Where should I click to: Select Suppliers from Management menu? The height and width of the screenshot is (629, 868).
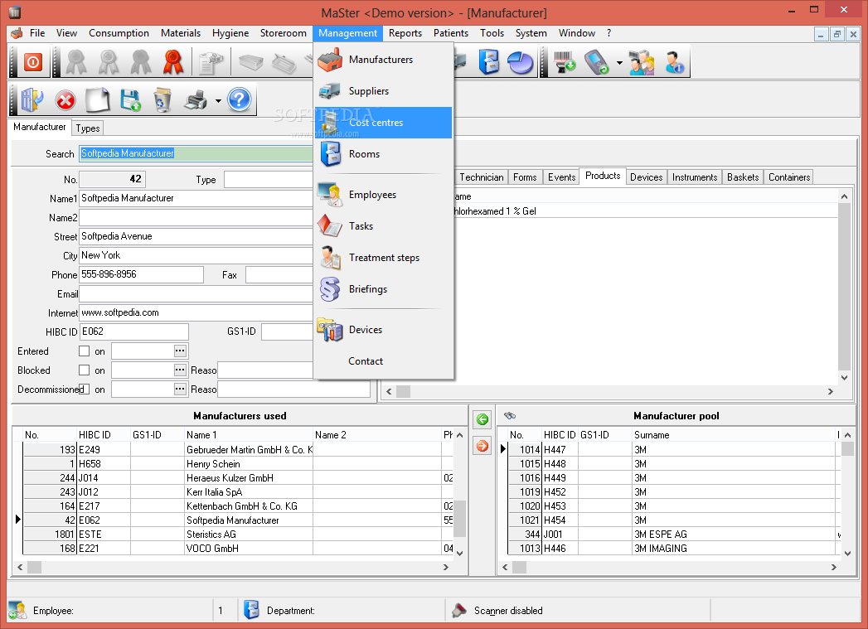(384, 91)
